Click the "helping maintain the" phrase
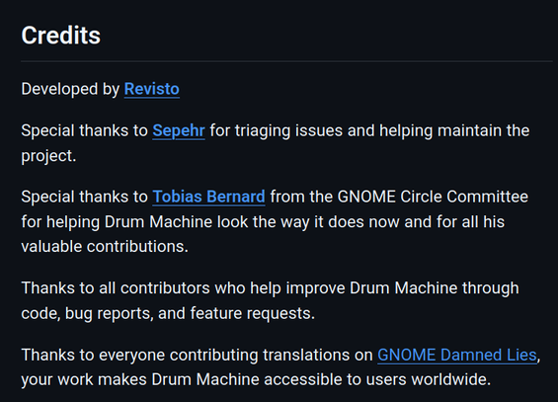This screenshot has width=558, height=402. pos(454,131)
